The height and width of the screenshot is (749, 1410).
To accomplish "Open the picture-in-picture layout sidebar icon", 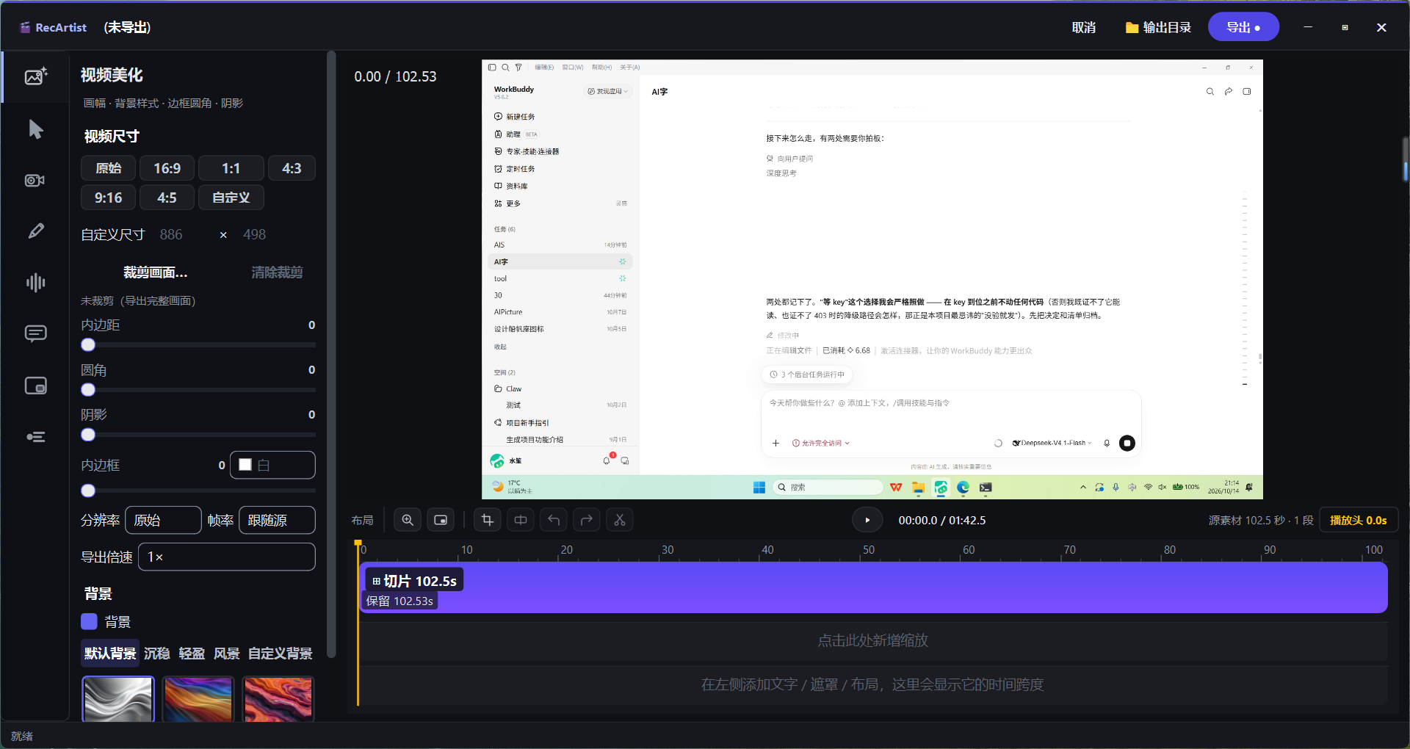I will pos(36,386).
